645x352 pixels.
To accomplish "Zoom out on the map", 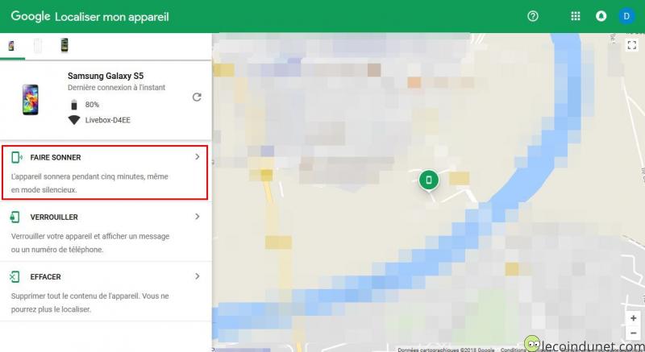I will [634, 333].
